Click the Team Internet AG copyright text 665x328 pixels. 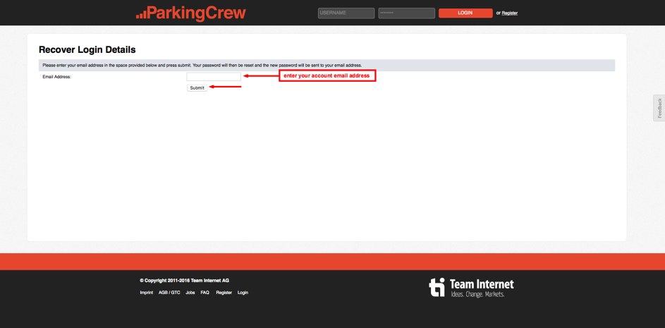184,281
